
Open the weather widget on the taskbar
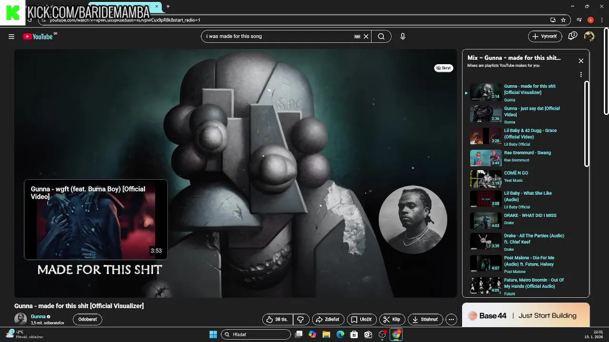coord(24,334)
